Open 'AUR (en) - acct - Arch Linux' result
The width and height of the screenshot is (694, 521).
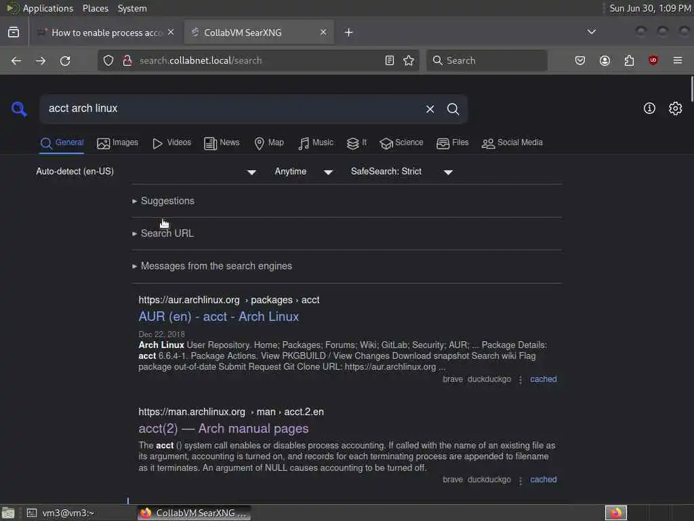(219, 317)
